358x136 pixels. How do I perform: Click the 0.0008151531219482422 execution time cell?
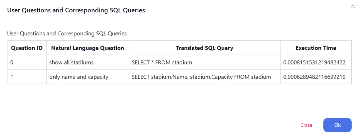point(316,62)
